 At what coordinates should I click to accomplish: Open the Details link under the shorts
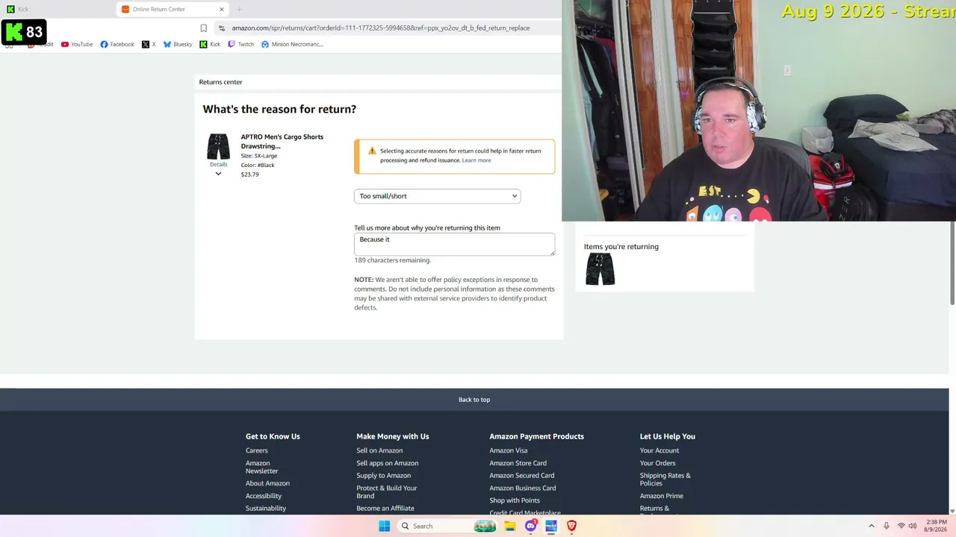click(218, 165)
